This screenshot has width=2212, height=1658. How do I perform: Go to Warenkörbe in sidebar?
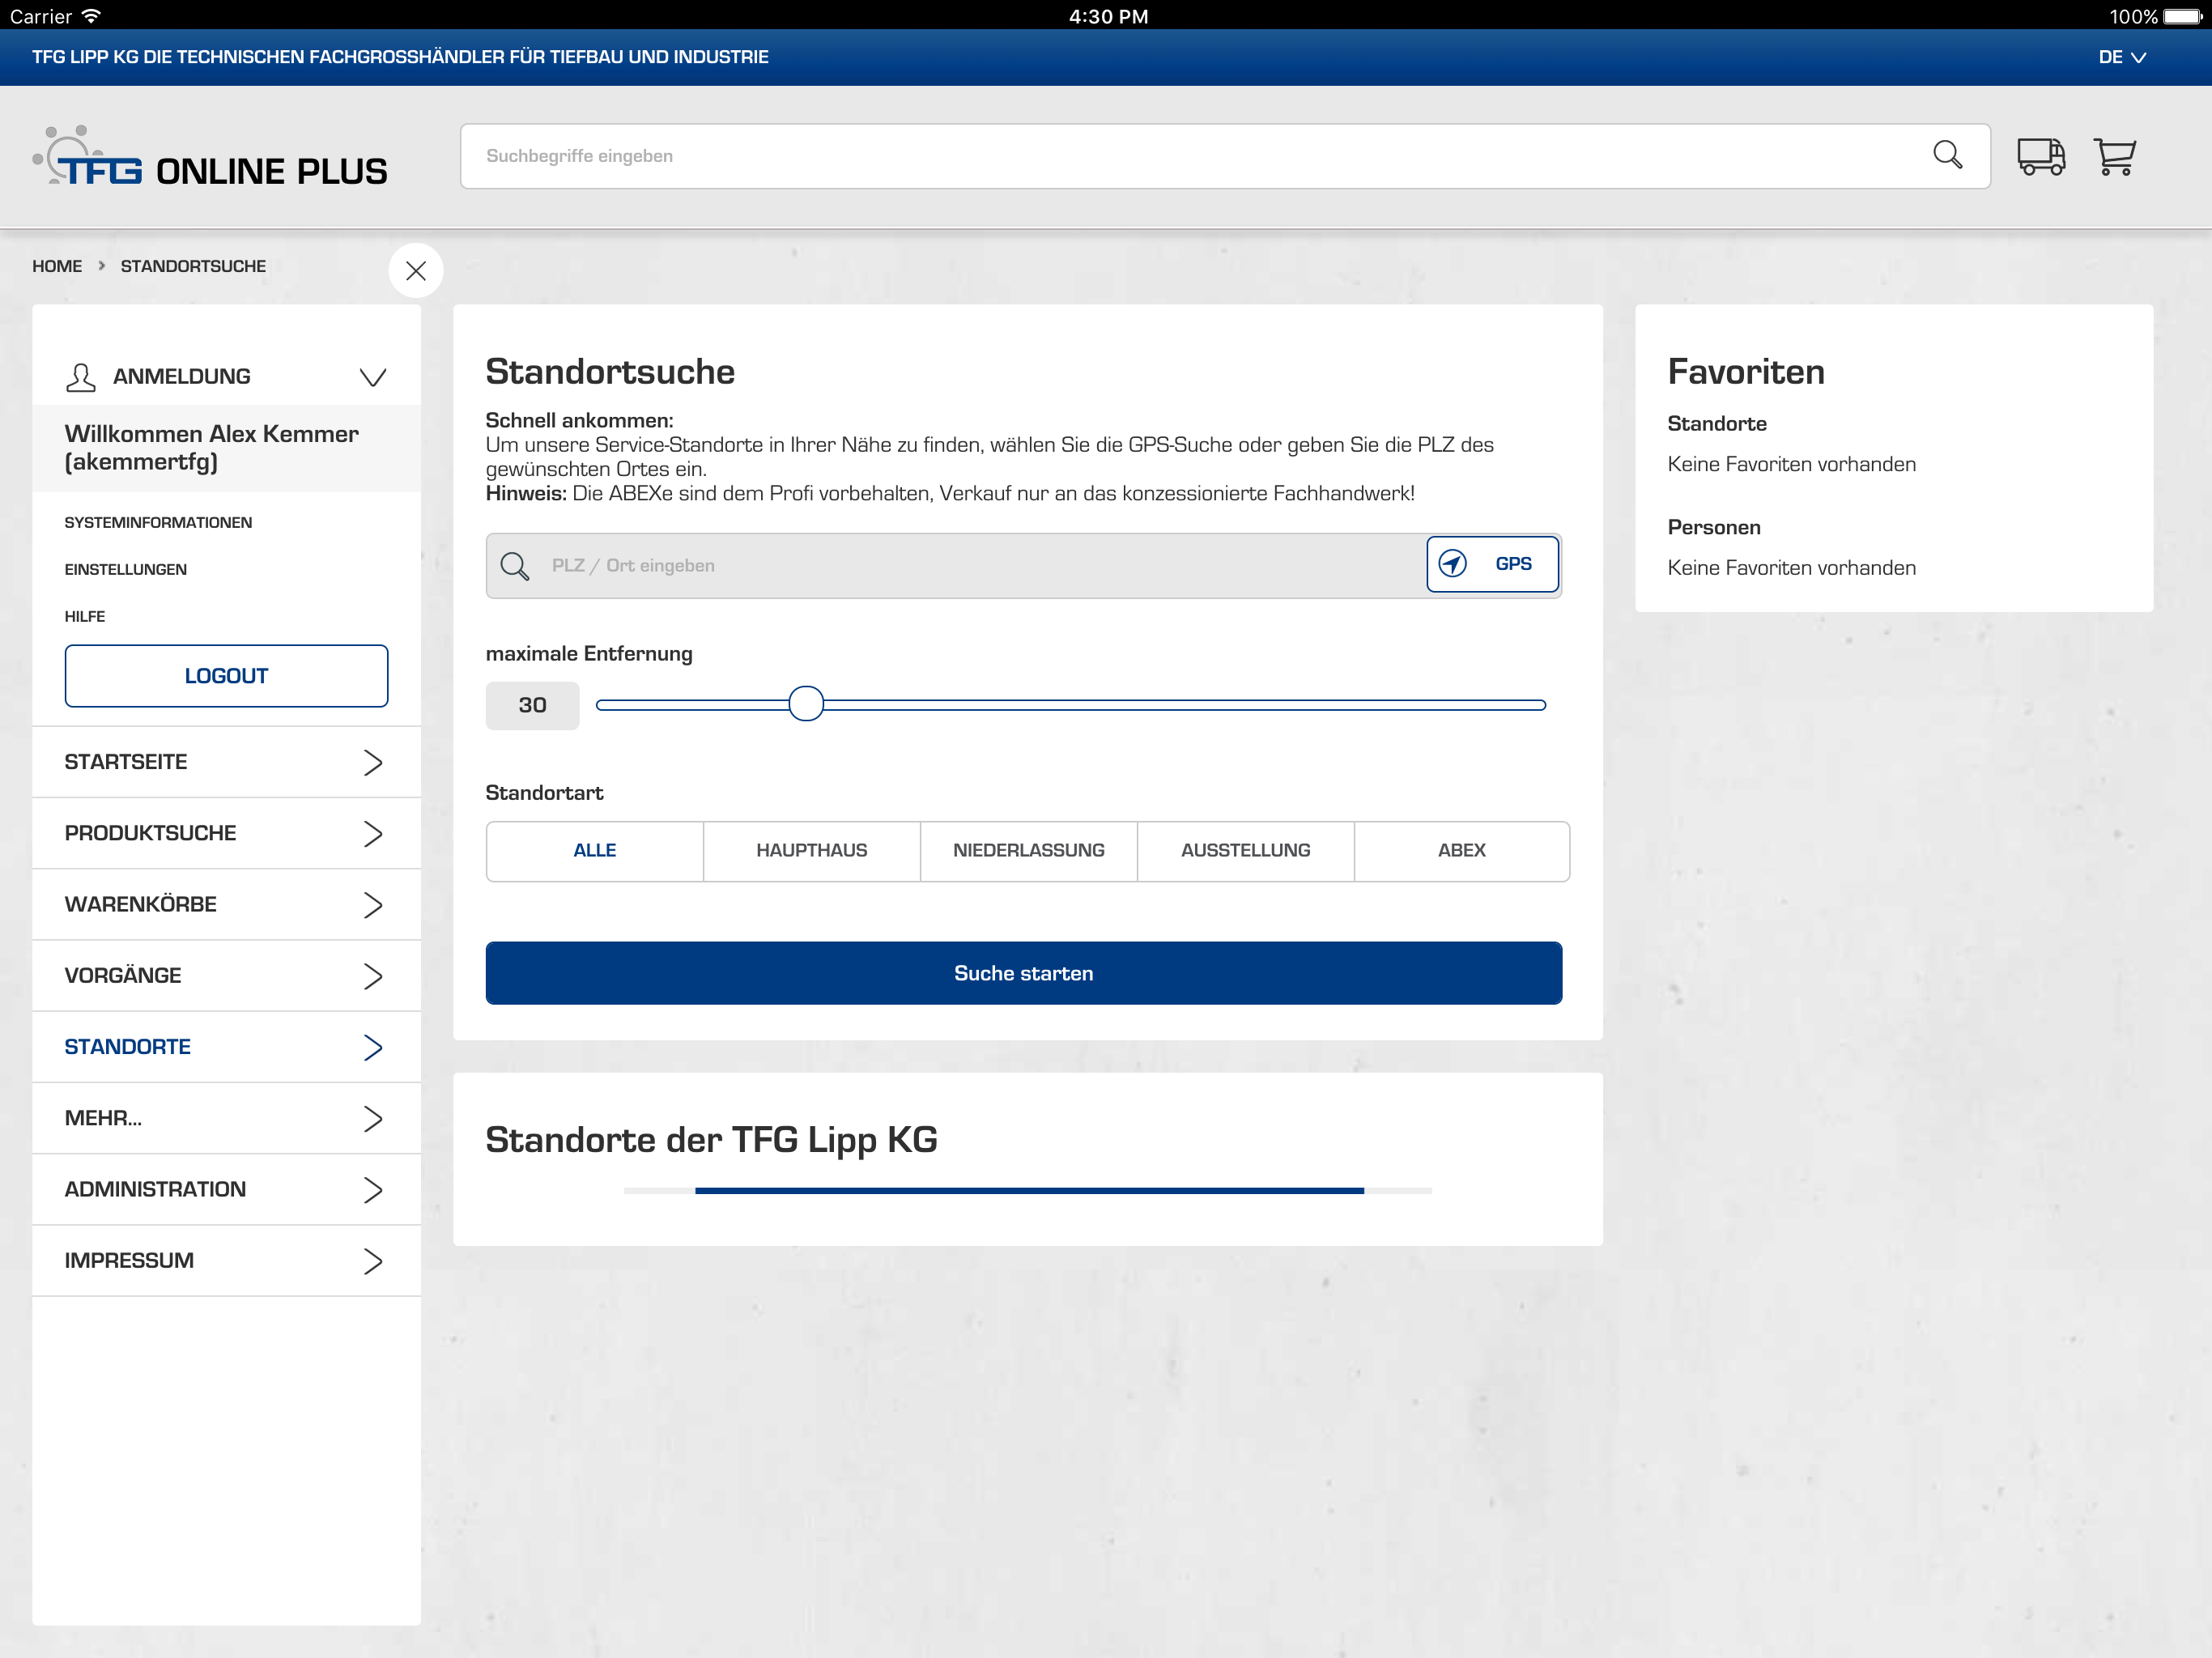pos(226,904)
